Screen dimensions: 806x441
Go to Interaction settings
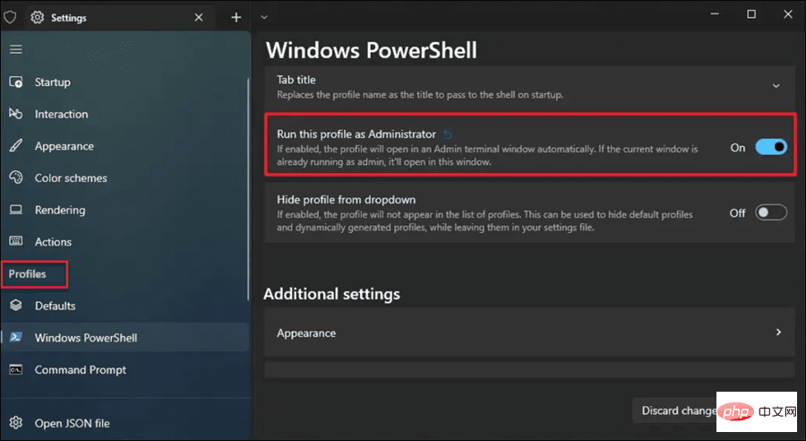[x=124, y=114]
